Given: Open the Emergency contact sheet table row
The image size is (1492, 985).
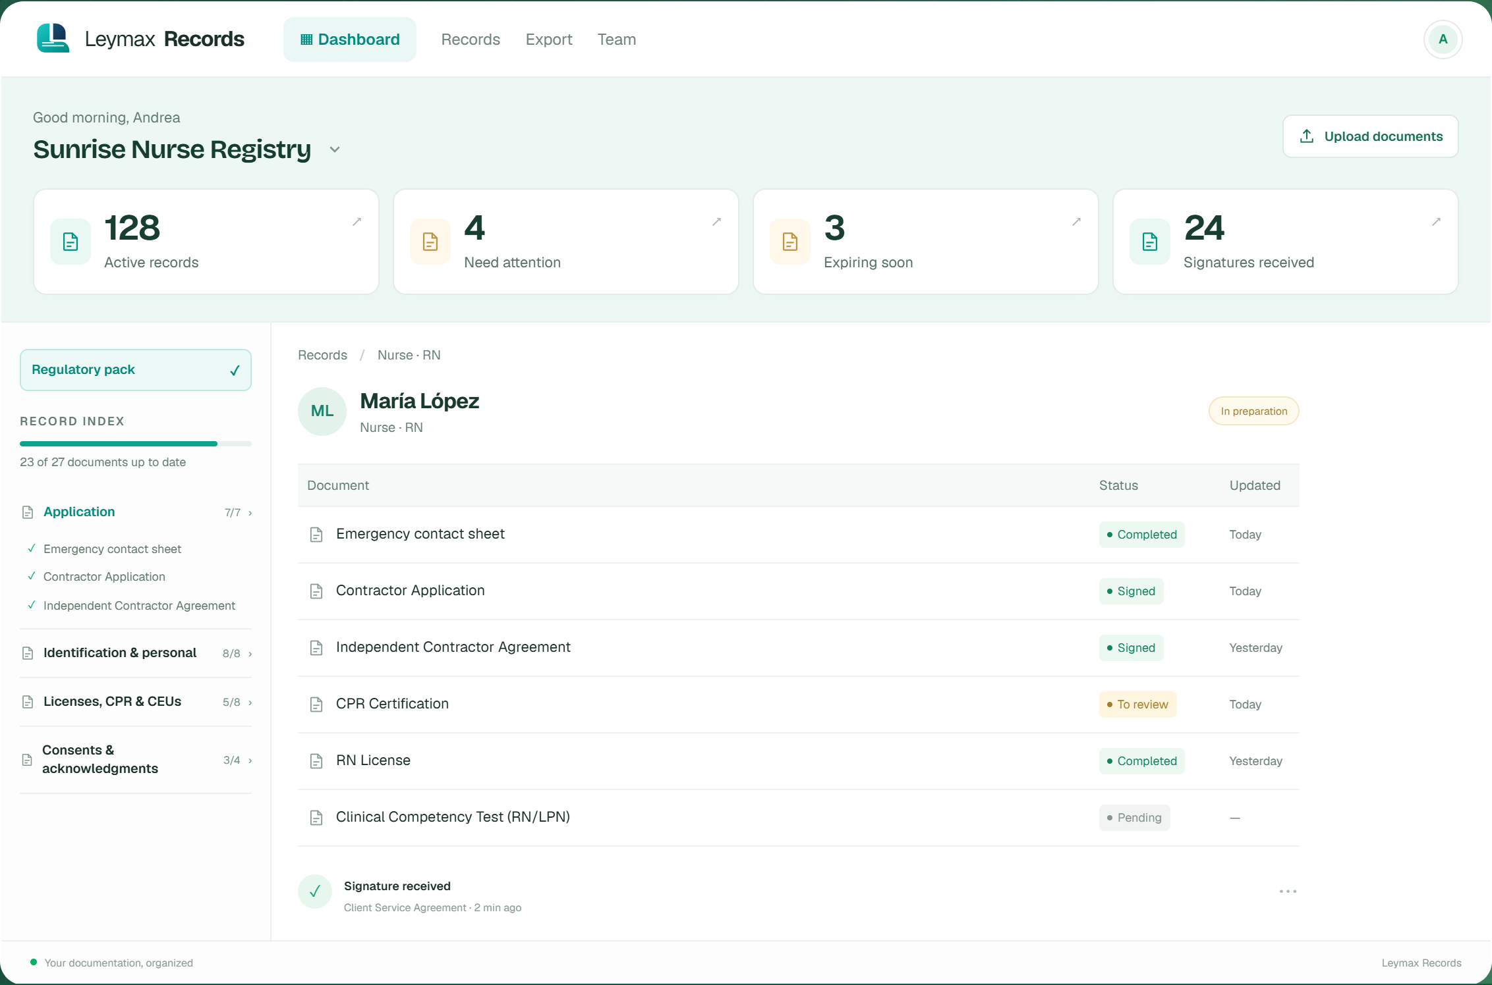Looking at the screenshot, I should click(x=798, y=535).
